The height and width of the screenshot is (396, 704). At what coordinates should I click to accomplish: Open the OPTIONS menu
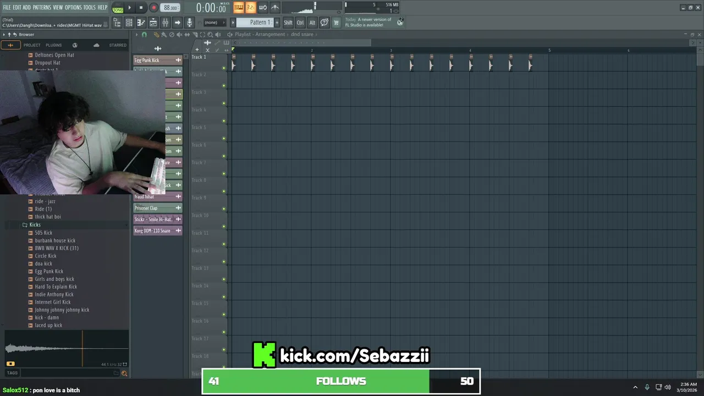pos(73,7)
